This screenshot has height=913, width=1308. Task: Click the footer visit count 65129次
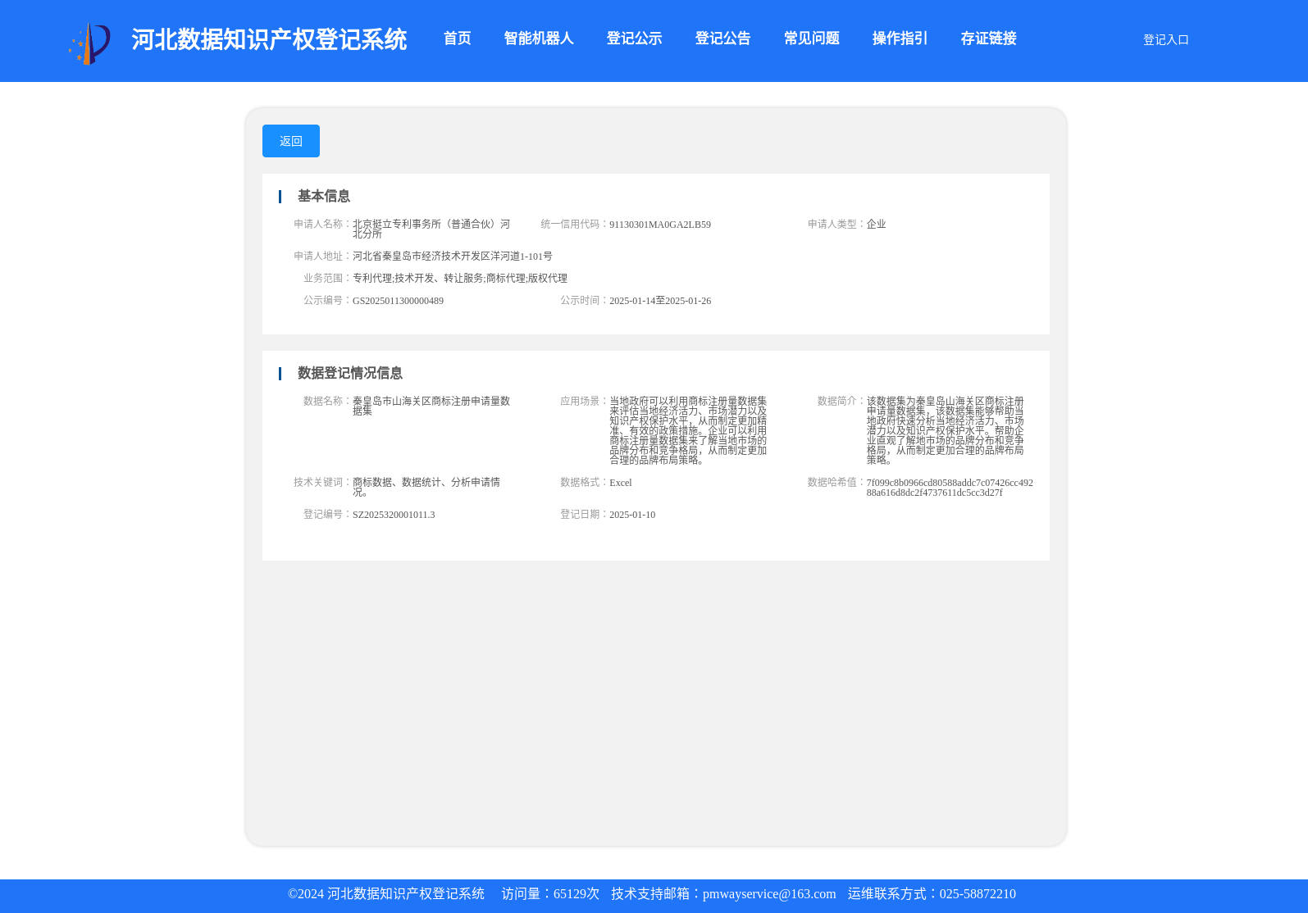pyautogui.click(x=577, y=894)
